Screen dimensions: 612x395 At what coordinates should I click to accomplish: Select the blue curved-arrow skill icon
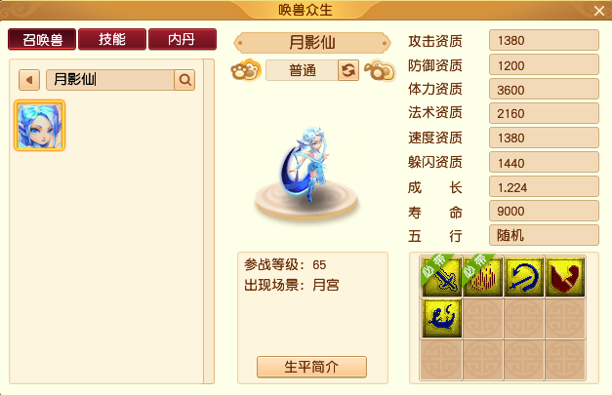click(524, 276)
